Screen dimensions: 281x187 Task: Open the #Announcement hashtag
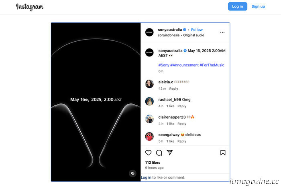[x=184, y=65]
